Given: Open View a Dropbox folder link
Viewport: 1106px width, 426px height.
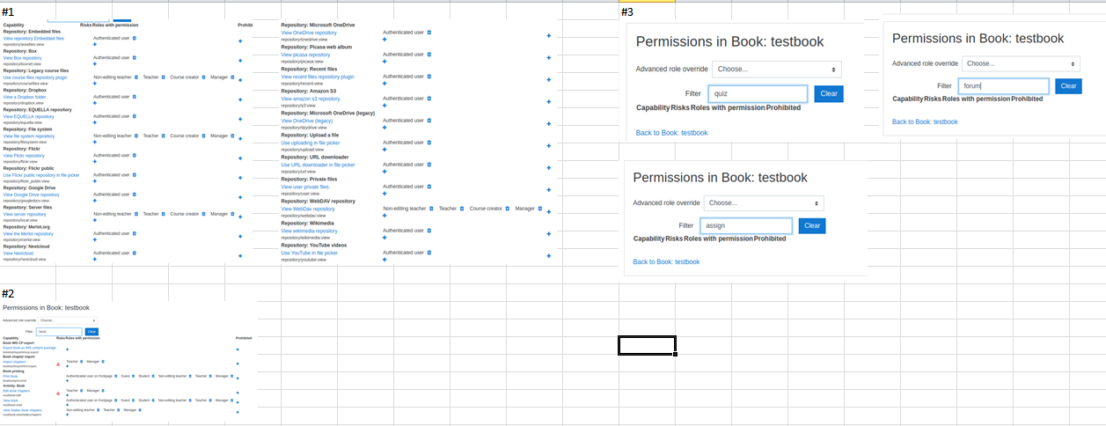Looking at the screenshot, I should tap(25, 97).
